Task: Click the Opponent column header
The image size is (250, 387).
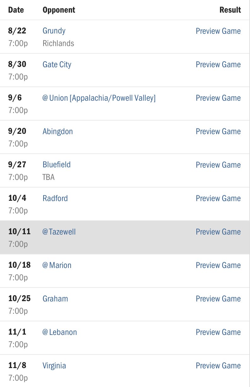Action: point(59,10)
